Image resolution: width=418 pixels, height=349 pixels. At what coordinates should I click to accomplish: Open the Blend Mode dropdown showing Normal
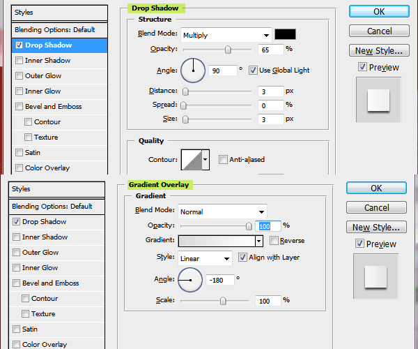(223, 211)
